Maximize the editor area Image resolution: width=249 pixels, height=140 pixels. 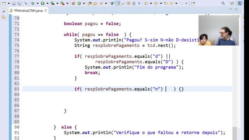pos(236,10)
